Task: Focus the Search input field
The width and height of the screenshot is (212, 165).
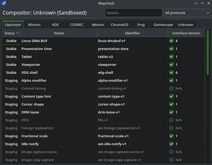Action: [134, 13]
